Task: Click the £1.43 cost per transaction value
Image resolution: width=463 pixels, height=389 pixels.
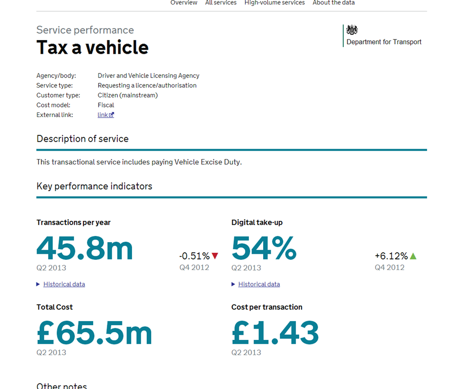Action: (275, 333)
